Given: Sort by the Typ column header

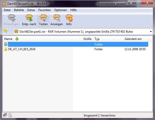Looking at the screenshot, I should 108,39.
